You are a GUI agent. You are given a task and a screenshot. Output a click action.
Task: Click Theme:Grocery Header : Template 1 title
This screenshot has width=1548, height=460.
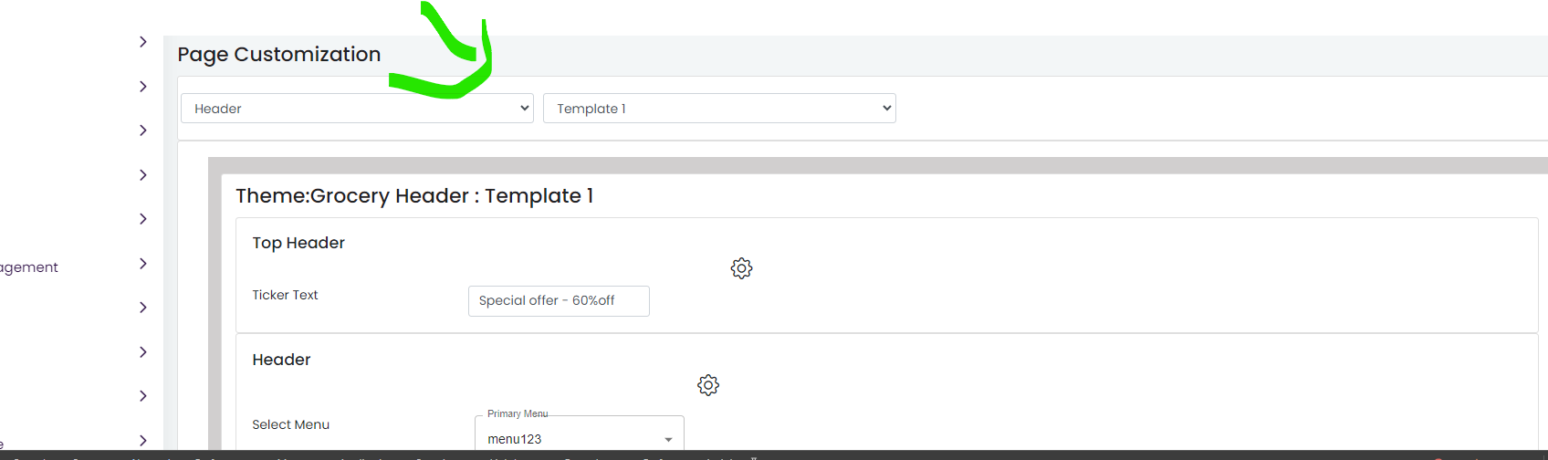pos(414,196)
